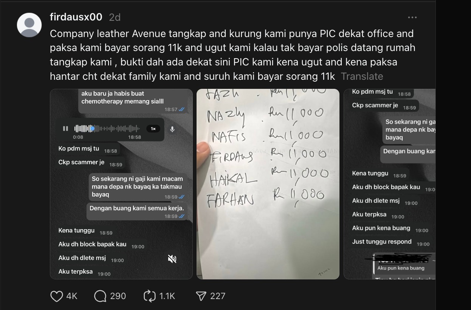Open the three-dot more options menu

coord(412,17)
